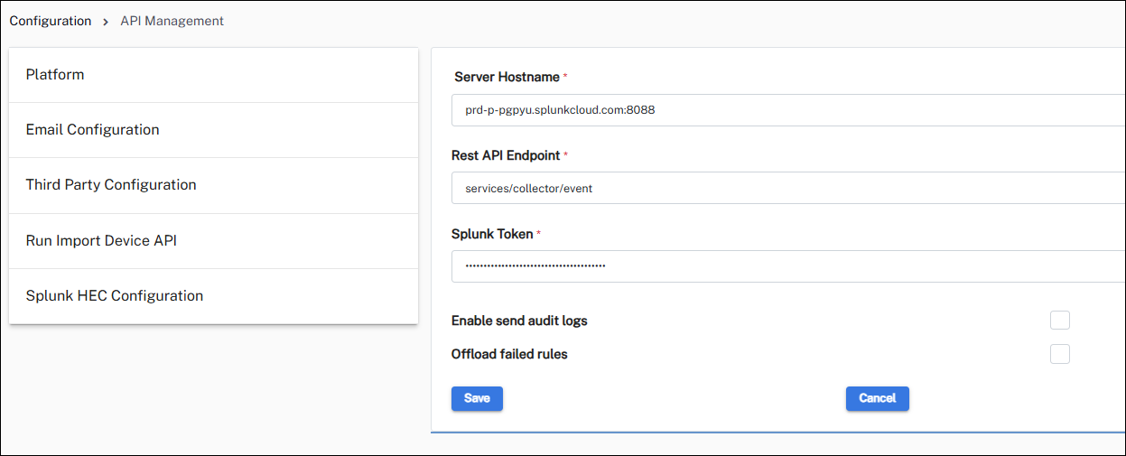Save the Splunk HEC settings
The width and height of the screenshot is (1126, 456).
[477, 398]
